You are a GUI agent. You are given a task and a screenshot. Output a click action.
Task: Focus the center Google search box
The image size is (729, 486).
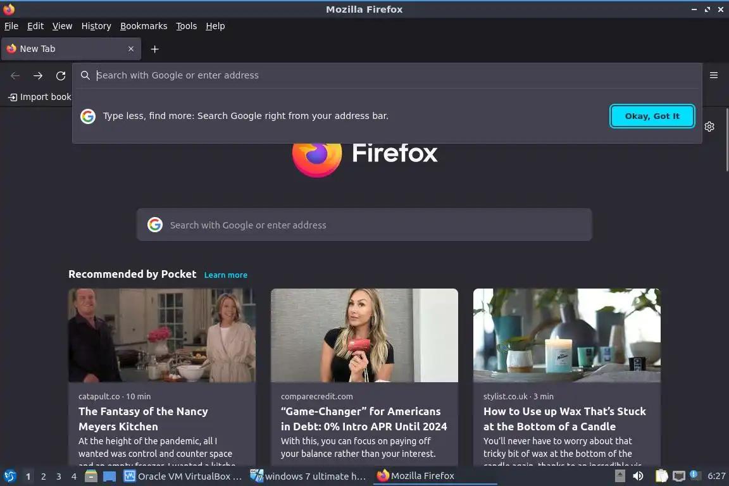364,225
